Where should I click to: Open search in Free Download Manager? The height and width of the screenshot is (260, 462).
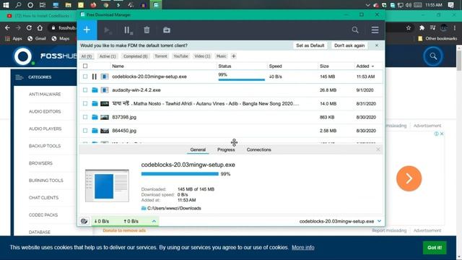(x=355, y=30)
